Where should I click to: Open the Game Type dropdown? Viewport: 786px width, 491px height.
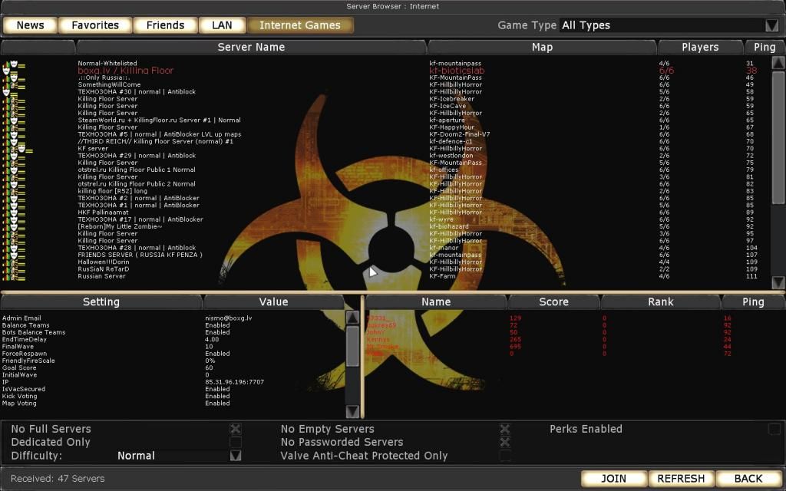point(771,25)
